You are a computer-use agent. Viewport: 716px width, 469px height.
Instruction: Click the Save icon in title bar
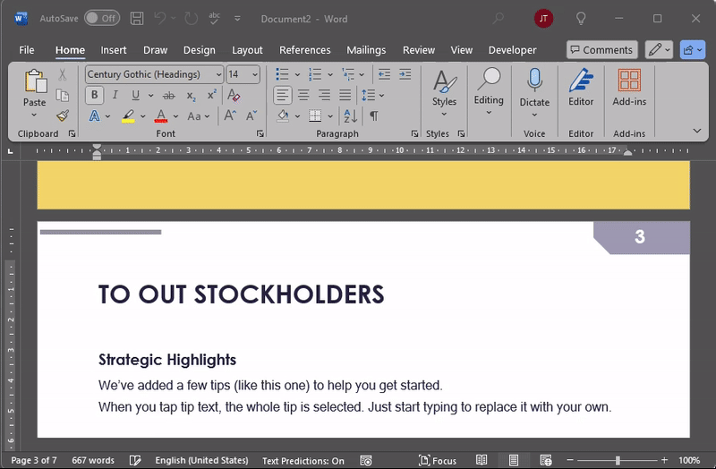pyautogui.click(x=137, y=19)
